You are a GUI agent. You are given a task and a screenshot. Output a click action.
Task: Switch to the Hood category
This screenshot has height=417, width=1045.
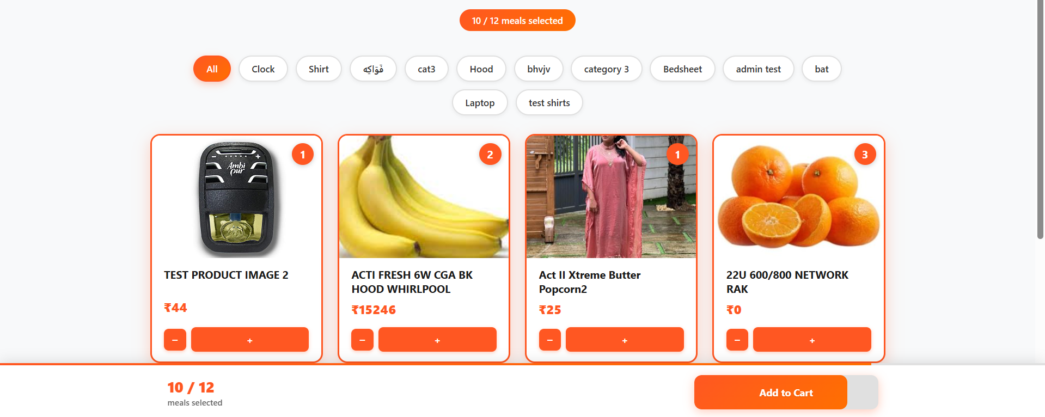[481, 69]
